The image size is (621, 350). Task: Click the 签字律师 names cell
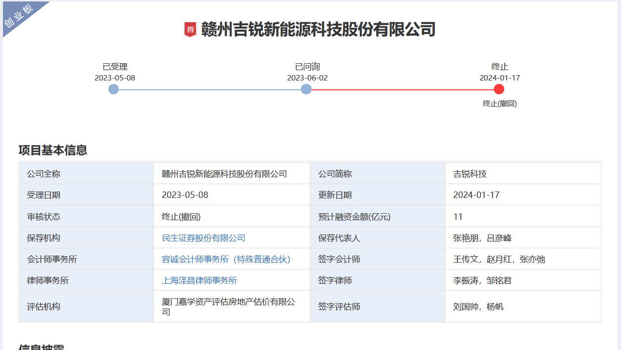(x=482, y=280)
